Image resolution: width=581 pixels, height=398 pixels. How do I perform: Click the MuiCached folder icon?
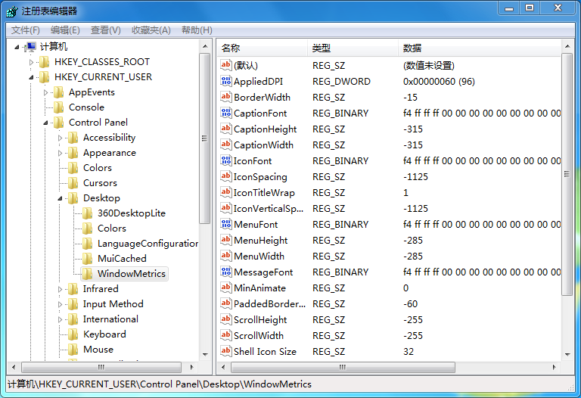(88, 259)
